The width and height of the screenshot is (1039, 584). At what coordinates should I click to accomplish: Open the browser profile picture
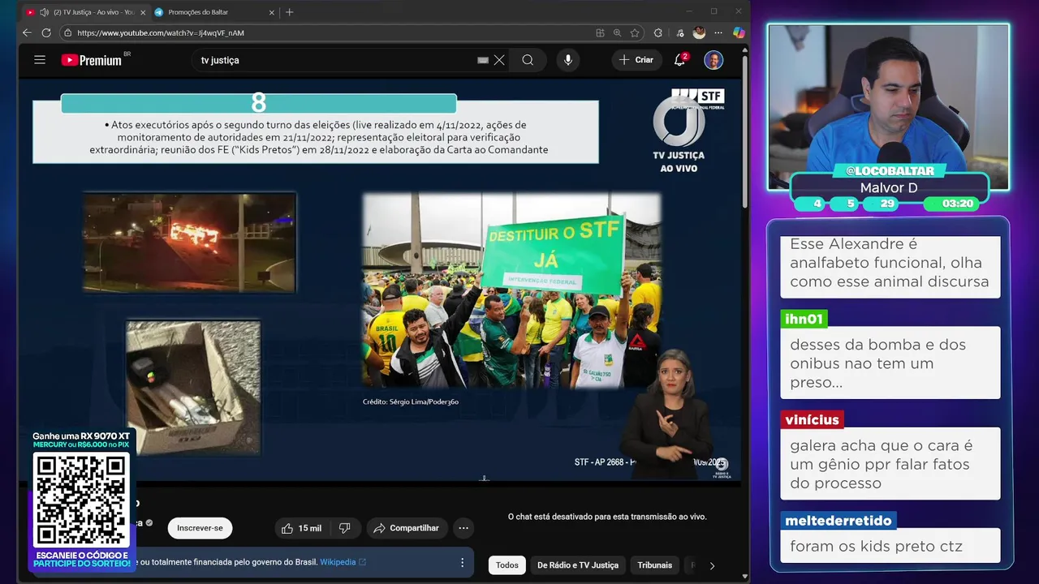click(x=699, y=33)
